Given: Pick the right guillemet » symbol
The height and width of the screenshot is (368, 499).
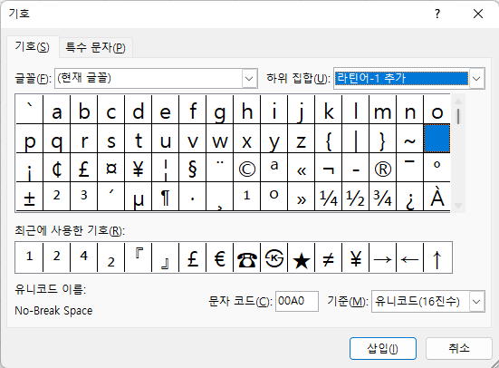Looking at the screenshot, I should [301, 197].
